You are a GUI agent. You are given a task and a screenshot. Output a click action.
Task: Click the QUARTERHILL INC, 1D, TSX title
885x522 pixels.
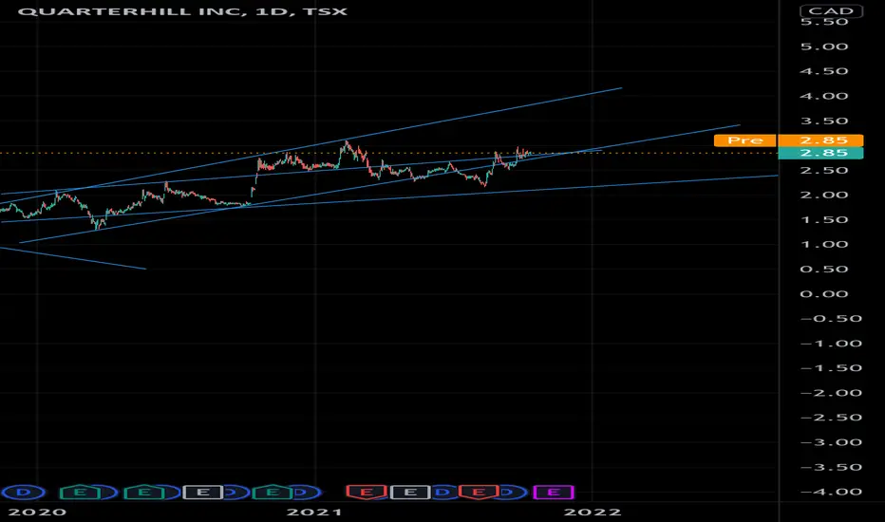[182, 11]
